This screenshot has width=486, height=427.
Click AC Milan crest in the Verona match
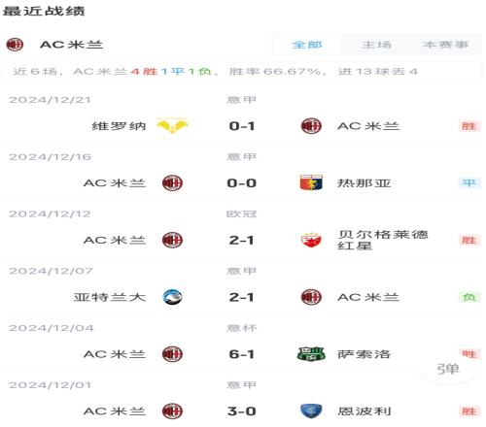tap(311, 126)
